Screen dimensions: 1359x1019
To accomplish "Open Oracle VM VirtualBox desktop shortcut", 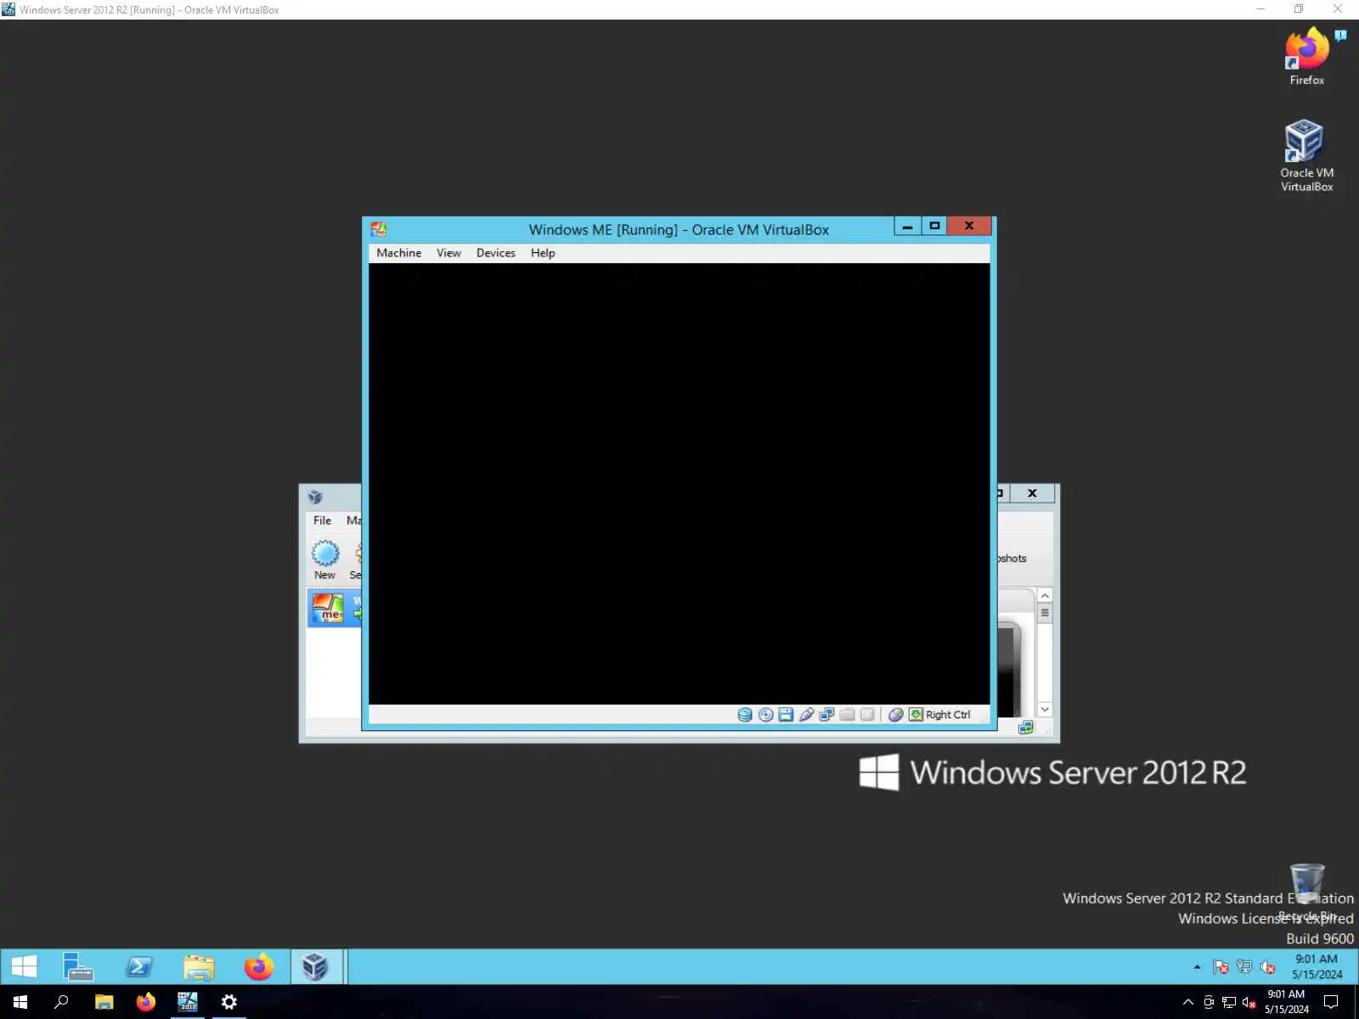I will coord(1306,156).
